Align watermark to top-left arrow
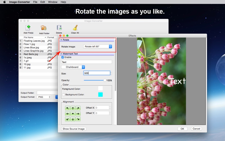This screenshot has width=225, height=141. (x=67, y=108)
